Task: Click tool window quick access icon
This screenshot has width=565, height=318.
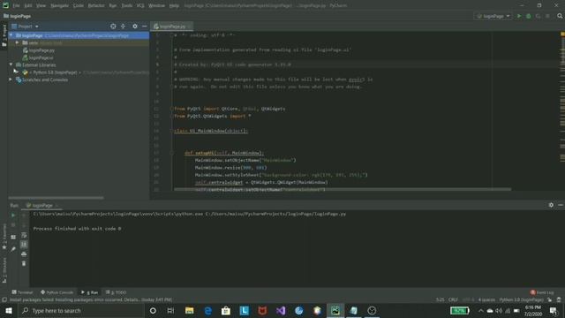Action: 4,299
